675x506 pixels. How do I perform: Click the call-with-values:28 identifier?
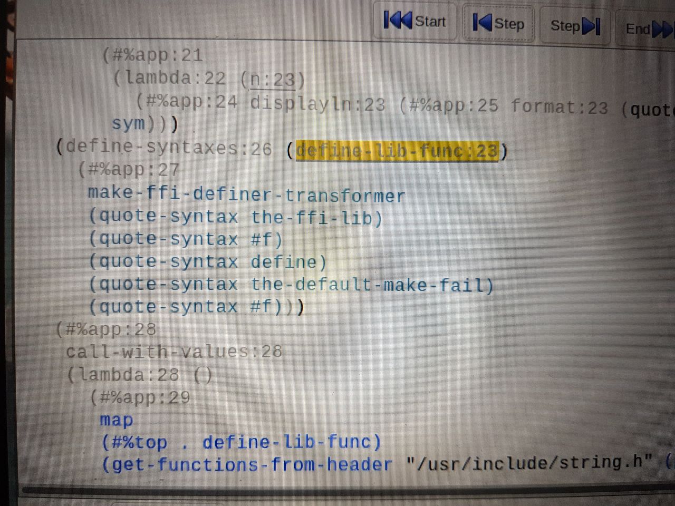point(174,352)
